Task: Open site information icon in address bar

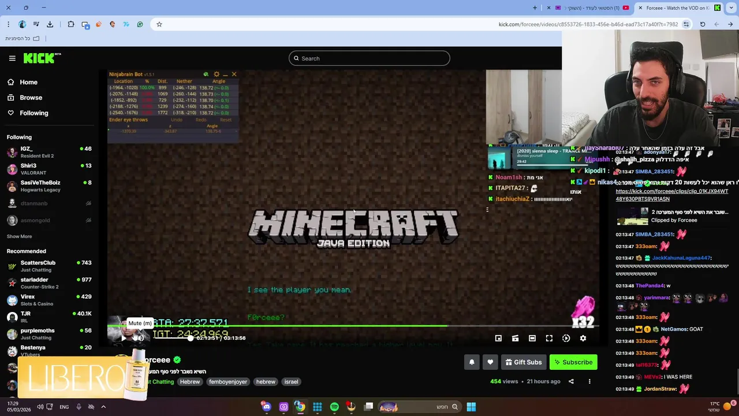Action: tap(686, 24)
